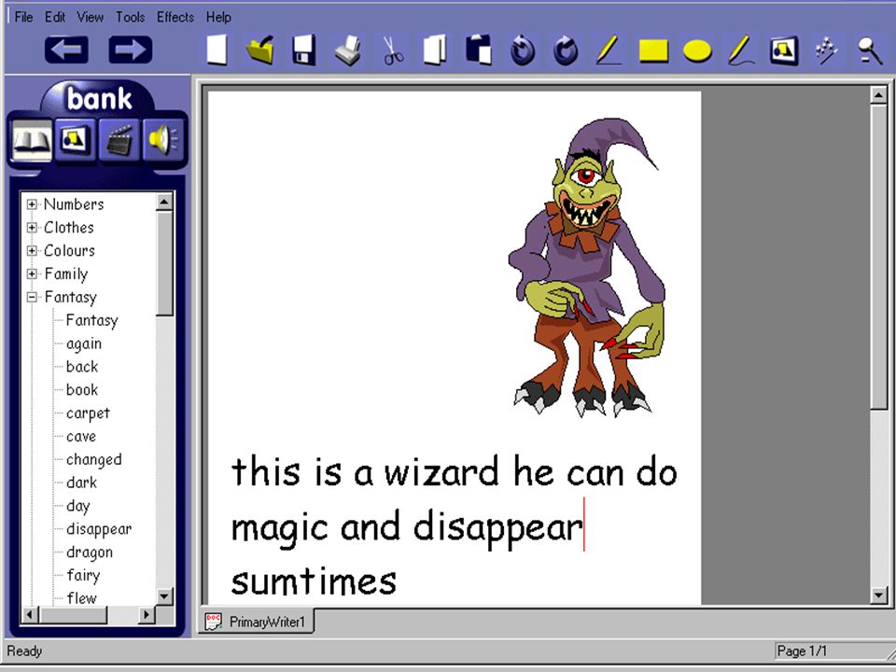Copy selection with the copy icon
The image size is (896, 672).
click(435, 50)
